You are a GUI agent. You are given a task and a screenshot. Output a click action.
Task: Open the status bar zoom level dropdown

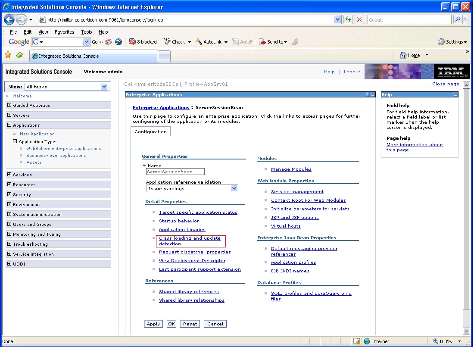(459, 341)
